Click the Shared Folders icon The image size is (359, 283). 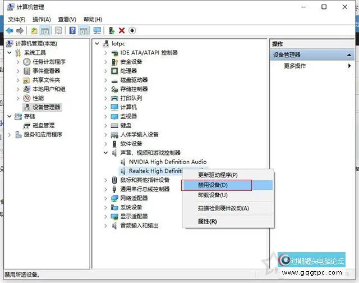26,80
